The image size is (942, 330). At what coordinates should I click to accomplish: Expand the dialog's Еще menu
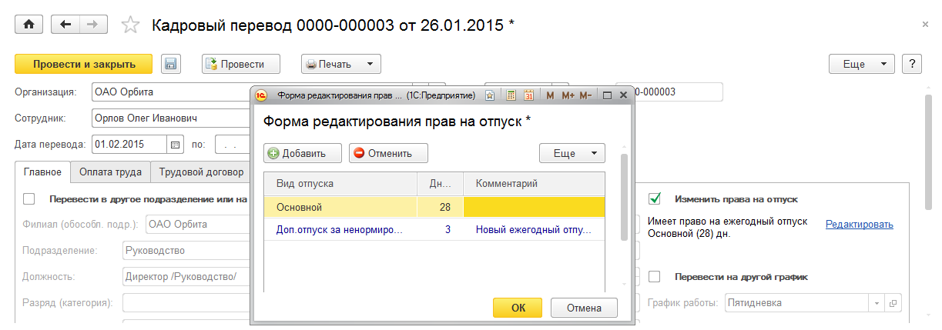572,153
